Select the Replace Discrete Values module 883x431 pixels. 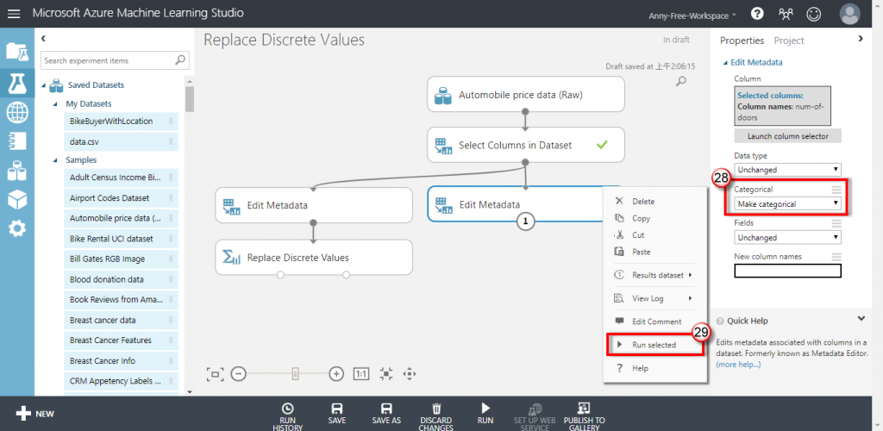pos(314,258)
